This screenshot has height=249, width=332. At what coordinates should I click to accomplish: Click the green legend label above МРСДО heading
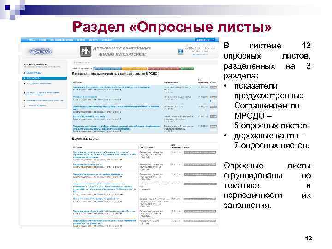click(187, 69)
